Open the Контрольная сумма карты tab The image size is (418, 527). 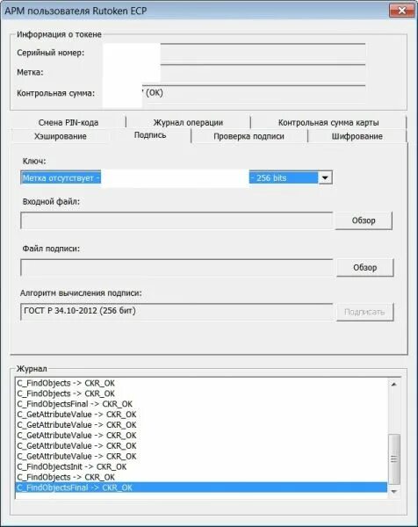pyautogui.click(x=328, y=122)
